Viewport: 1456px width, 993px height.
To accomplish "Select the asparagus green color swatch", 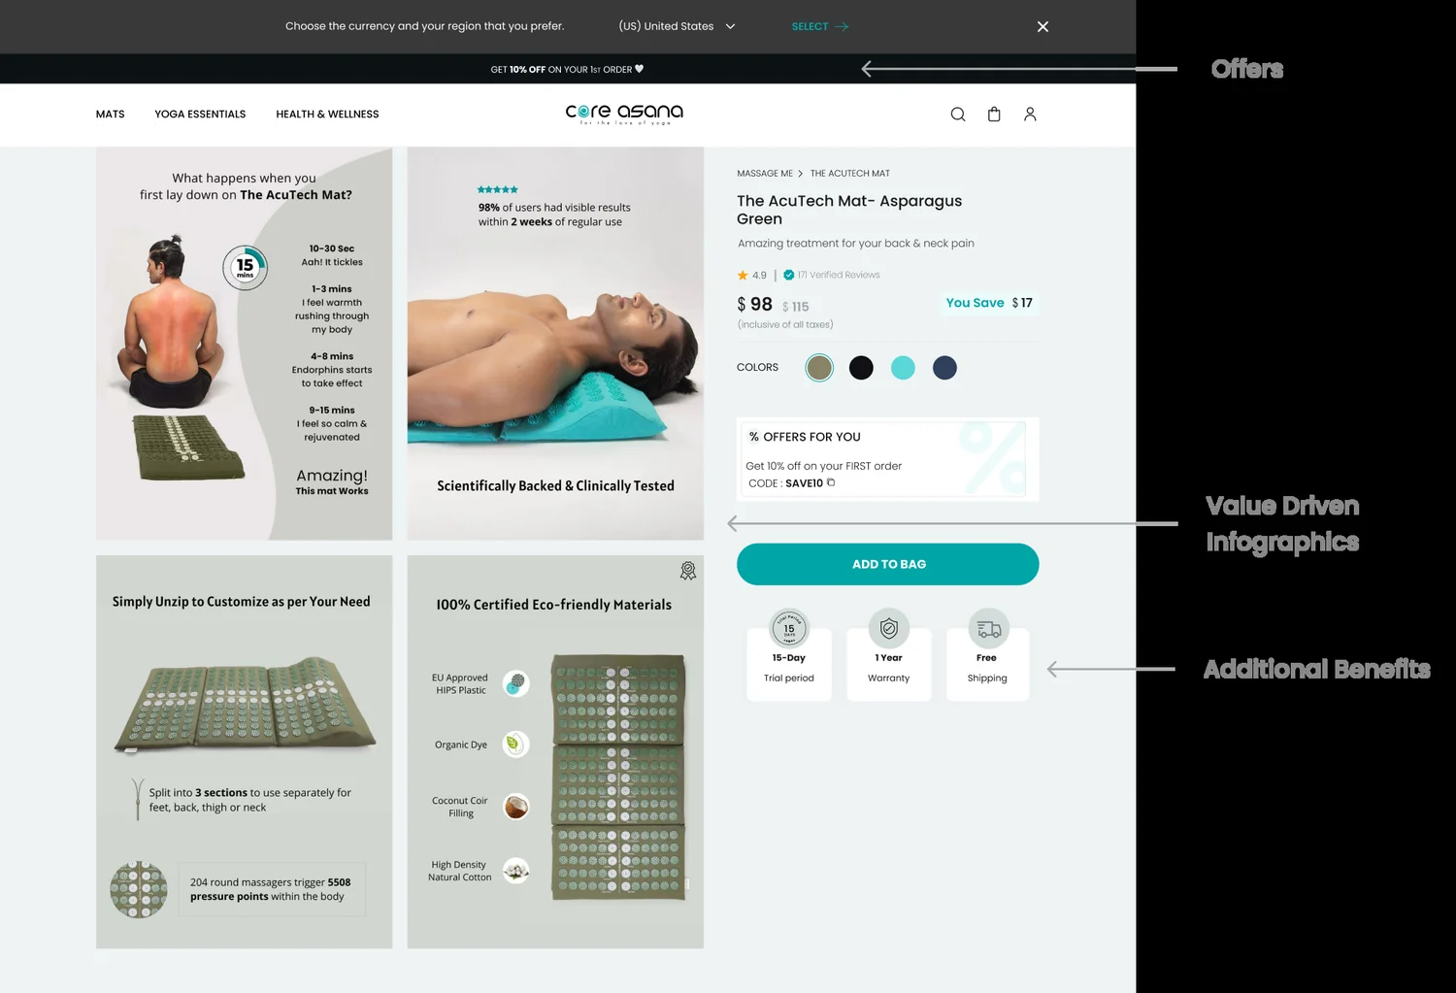I will [x=819, y=368].
